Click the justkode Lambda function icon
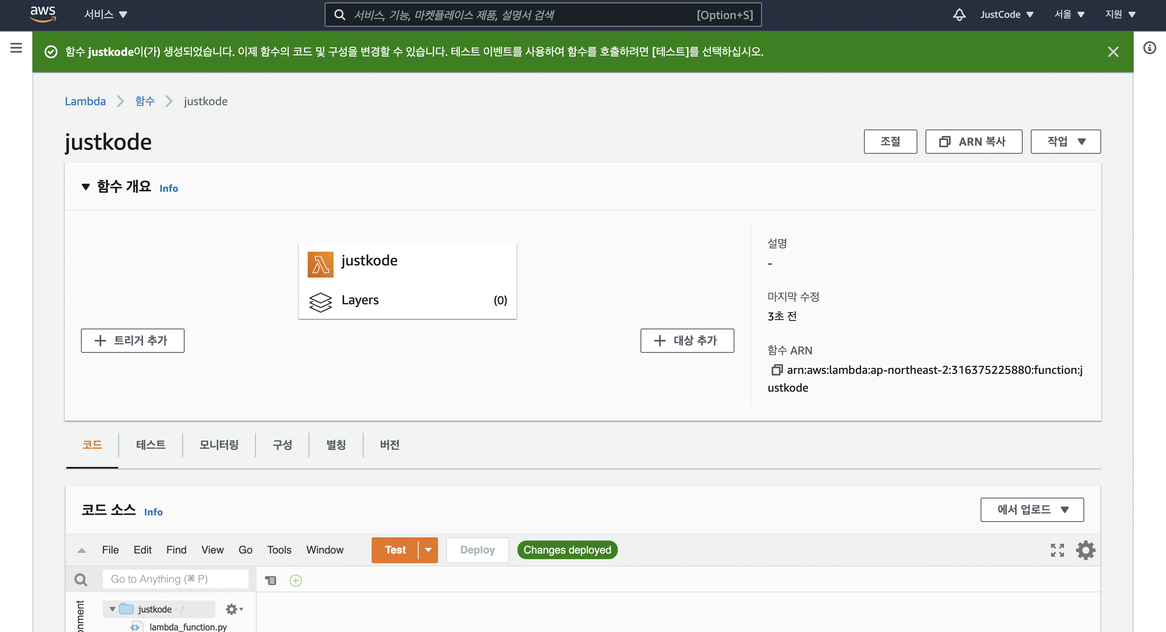1166x632 pixels. (321, 264)
